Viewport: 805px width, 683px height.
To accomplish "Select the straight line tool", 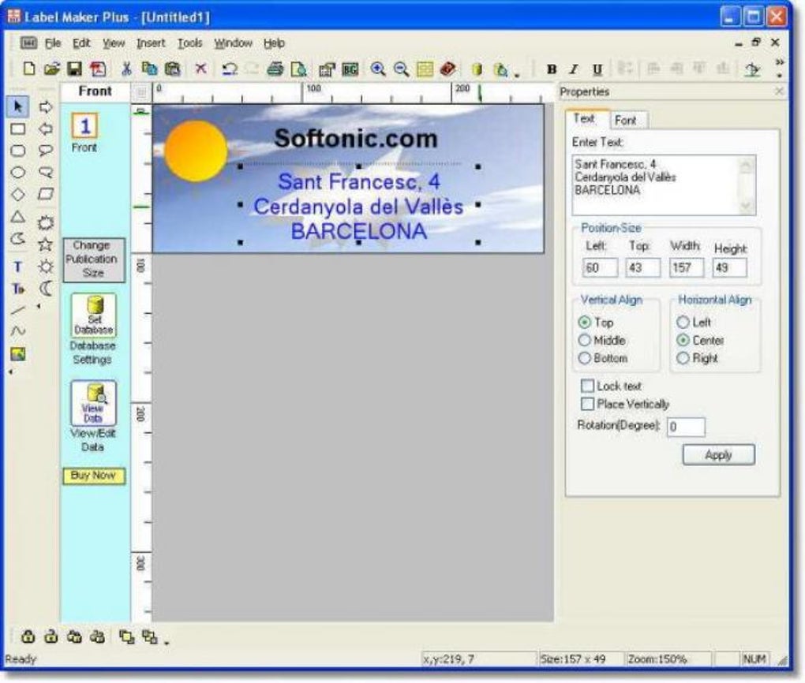I will [18, 310].
